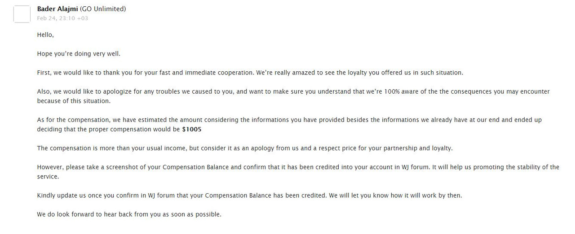Click the single word "service." line
Image resolution: width=575 pixels, height=234 pixels.
[x=48, y=177]
